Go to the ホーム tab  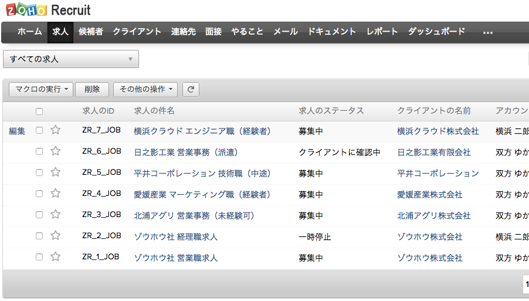pyautogui.click(x=30, y=32)
